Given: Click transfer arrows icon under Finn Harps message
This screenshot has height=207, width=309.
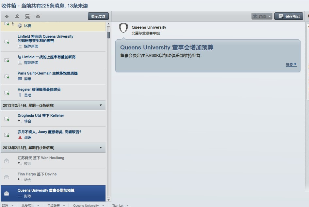Looking at the screenshot, I should click(x=20, y=180).
